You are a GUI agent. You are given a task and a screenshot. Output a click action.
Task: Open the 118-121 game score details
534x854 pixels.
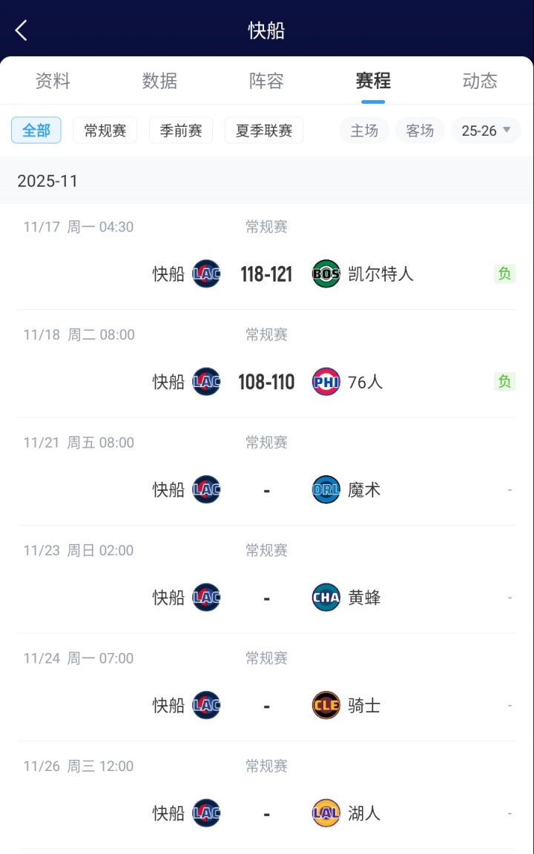pyautogui.click(x=266, y=274)
